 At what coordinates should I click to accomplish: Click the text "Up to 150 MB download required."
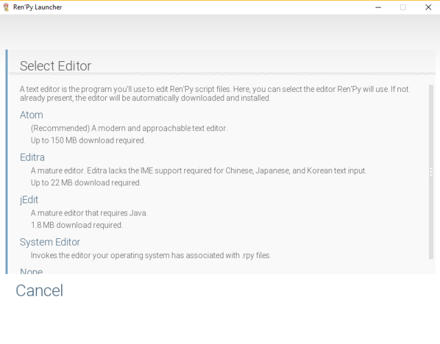(88, 140)
